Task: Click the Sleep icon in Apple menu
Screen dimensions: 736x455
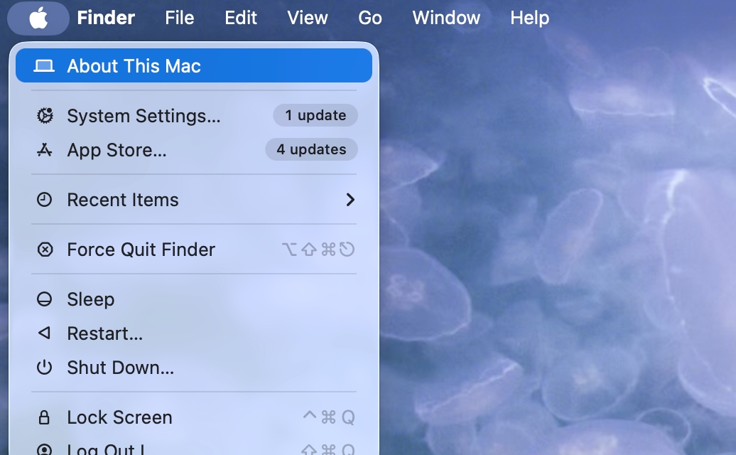Action: [x=45, y=299]
